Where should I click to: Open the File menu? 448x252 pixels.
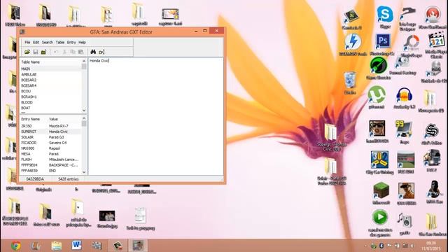tap(27, 42)
